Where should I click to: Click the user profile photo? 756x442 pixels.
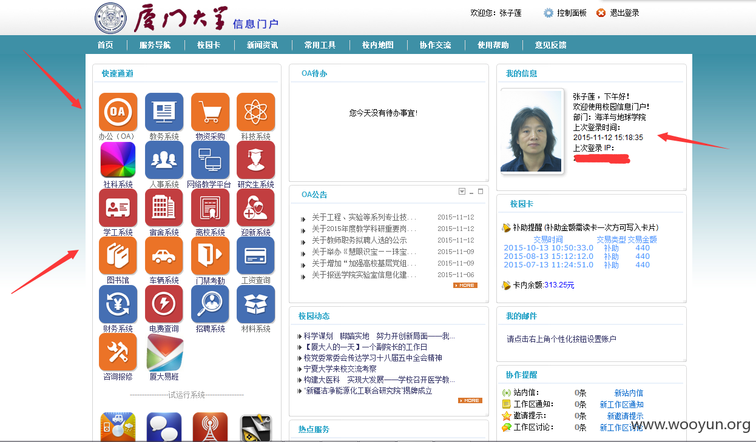(532, 131)
